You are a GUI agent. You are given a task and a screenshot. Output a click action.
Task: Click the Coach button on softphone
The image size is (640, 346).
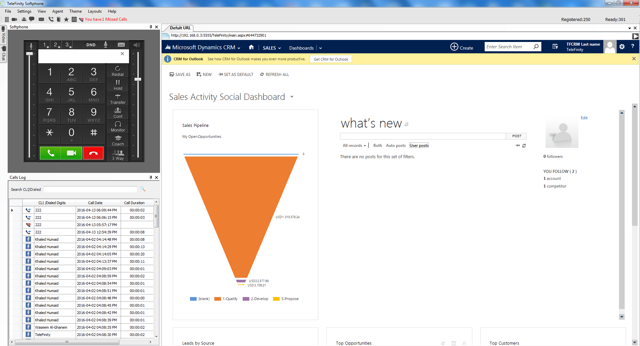tap(118, 141)
